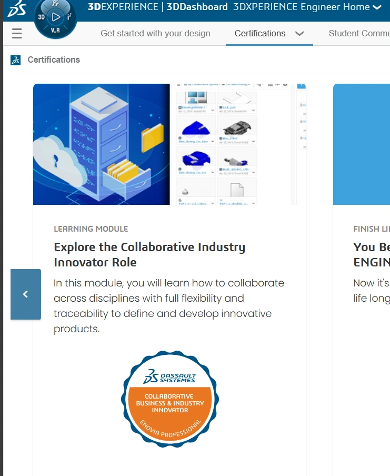Select the V.R quadrant of the compass

tap(55, 31)
